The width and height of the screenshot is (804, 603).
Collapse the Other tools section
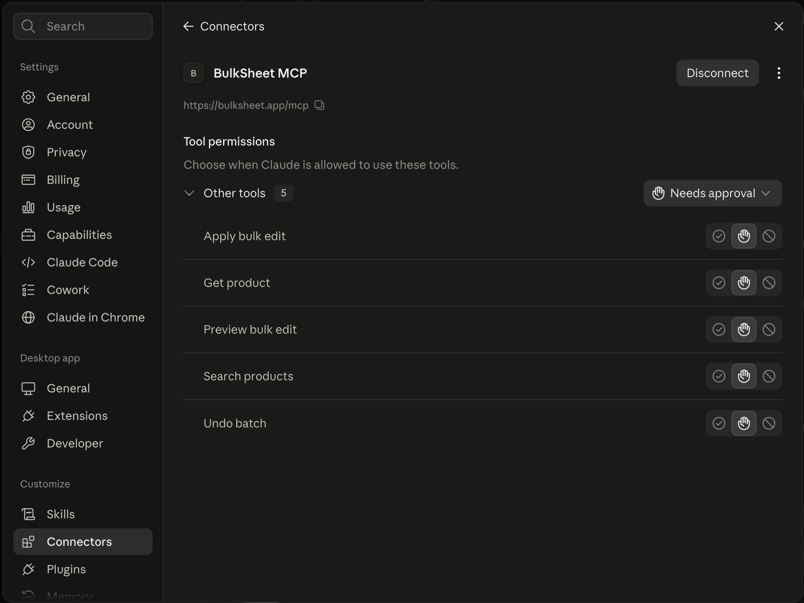(189, 193)
